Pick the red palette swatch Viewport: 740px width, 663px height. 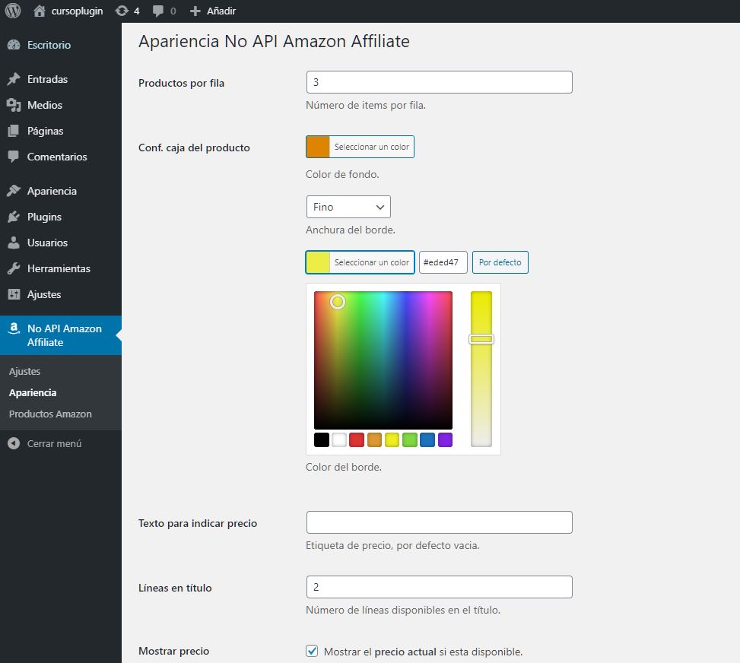[357, 439]
